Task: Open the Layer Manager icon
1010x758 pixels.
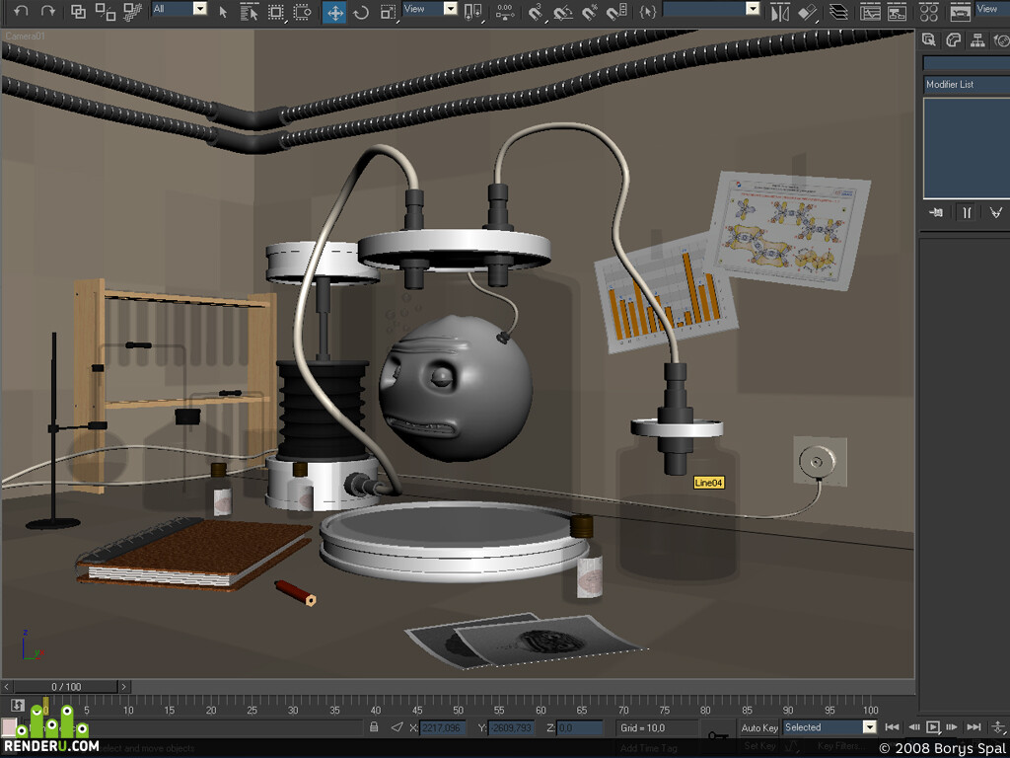Action: pos(838,12)
